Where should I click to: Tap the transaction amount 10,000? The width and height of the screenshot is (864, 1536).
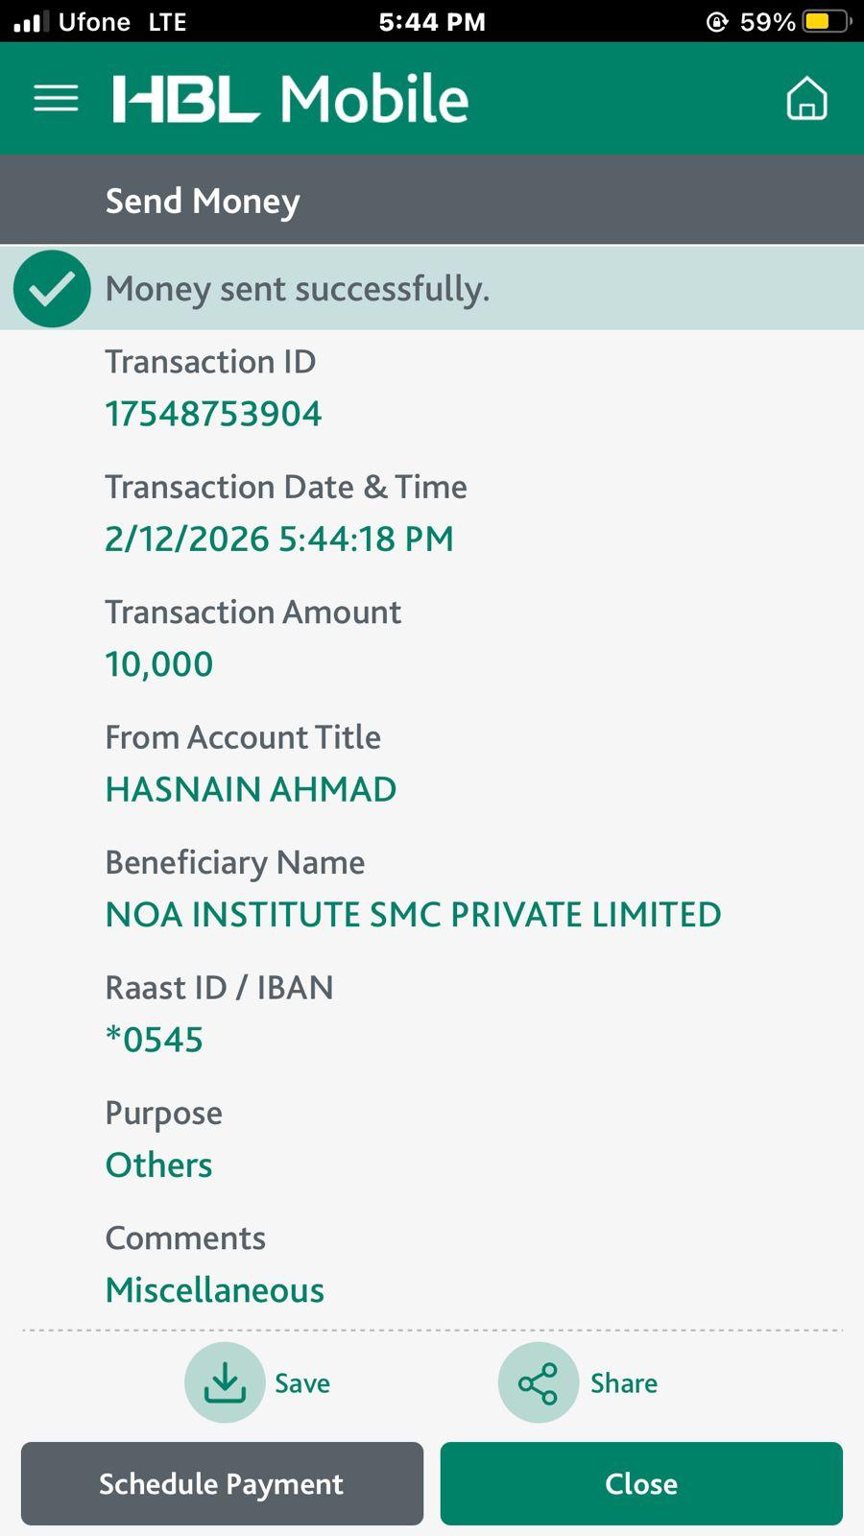coord(159,664)
